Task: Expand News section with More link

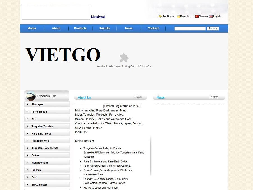Action: [x=214, y=97]
